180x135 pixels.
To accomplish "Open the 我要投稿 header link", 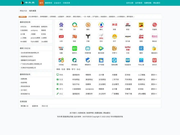I will click(x=148, y=3).
